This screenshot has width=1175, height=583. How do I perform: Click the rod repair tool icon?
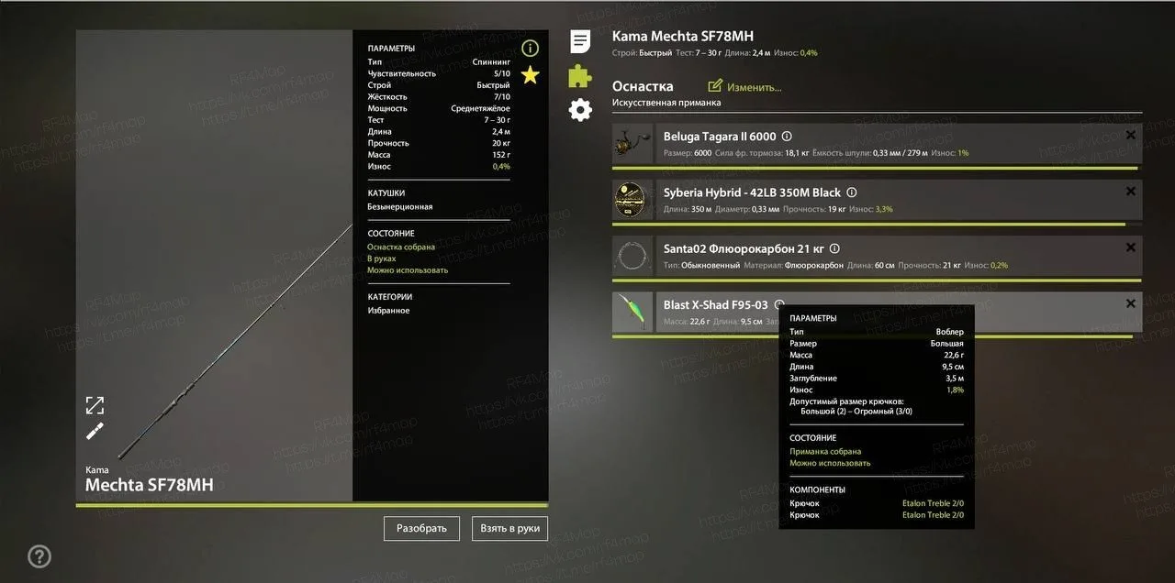click(x=95, y=432)
